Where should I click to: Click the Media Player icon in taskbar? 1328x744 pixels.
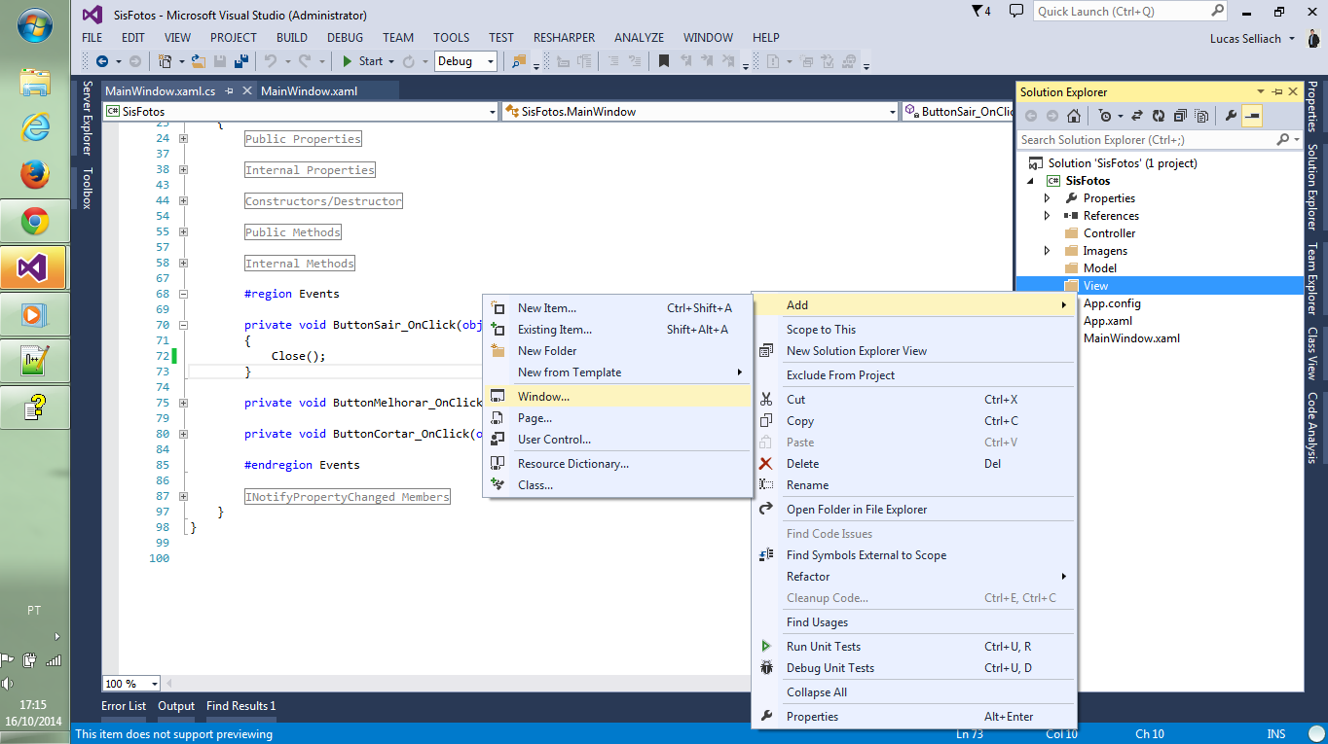pos(35,314)
